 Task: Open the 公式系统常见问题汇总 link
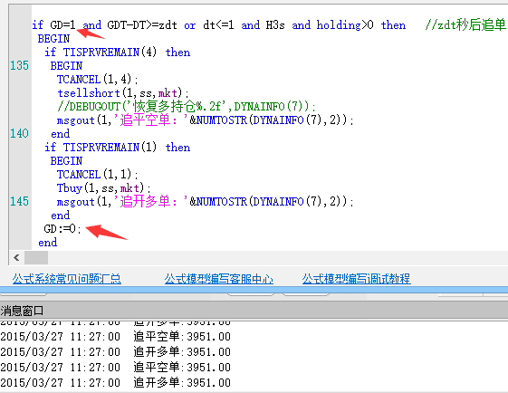(67, 279)
